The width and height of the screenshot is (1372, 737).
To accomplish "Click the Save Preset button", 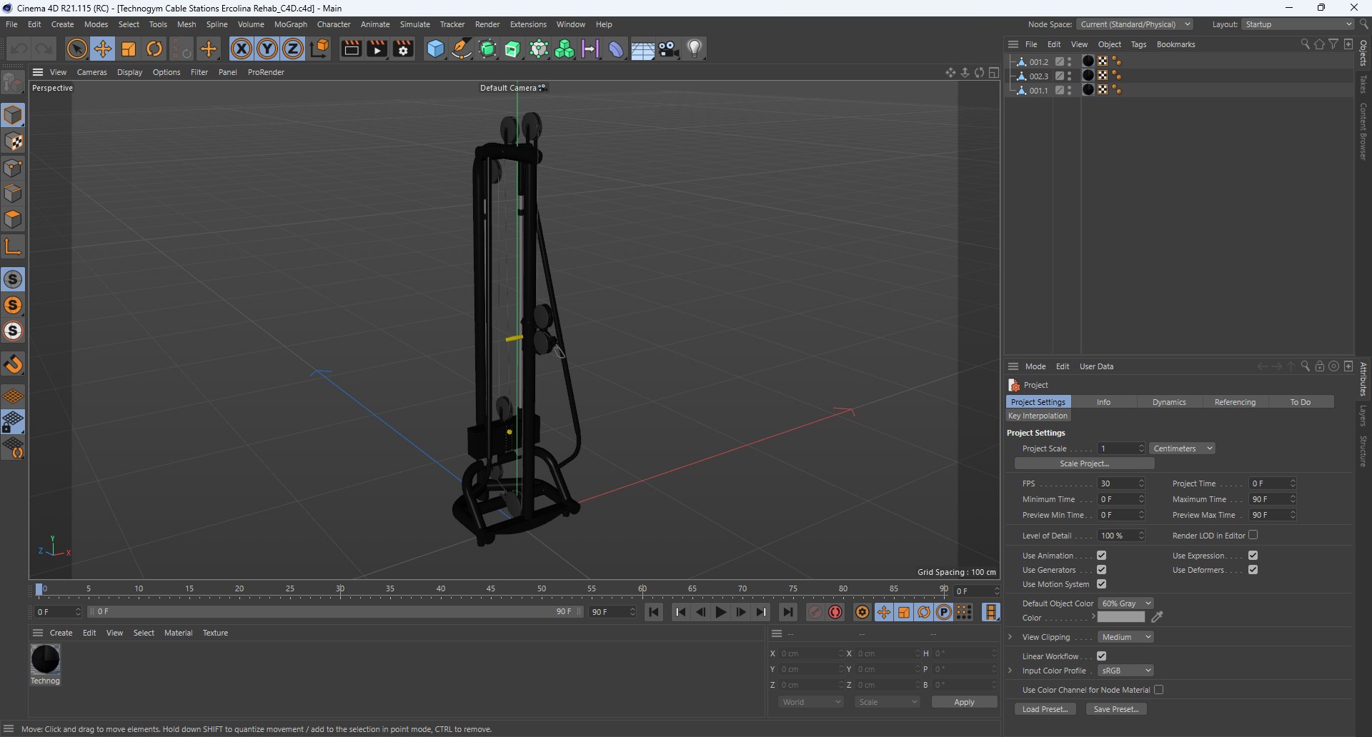I will point(1115,709).
